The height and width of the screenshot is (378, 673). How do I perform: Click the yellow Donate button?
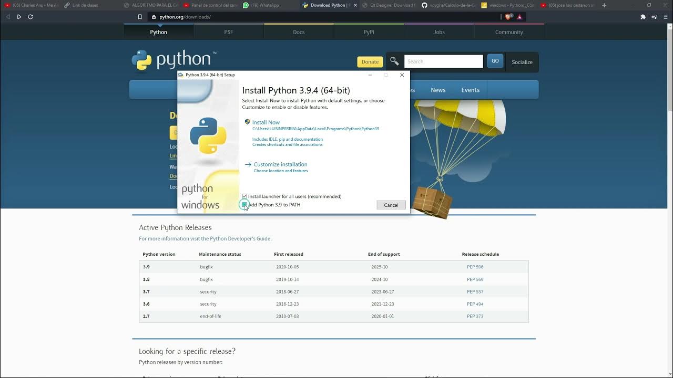coord(370,61)
